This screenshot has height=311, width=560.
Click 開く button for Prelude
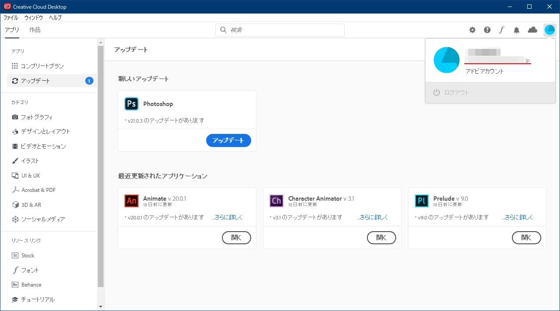pyautogui.click(x=527, y=238)
